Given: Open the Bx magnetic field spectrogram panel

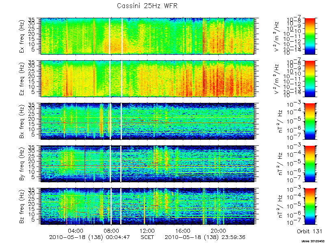Looking at the screenshot, I should (147, 121).
